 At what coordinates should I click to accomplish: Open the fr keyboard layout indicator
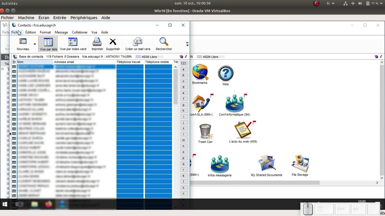coord(330,3)
